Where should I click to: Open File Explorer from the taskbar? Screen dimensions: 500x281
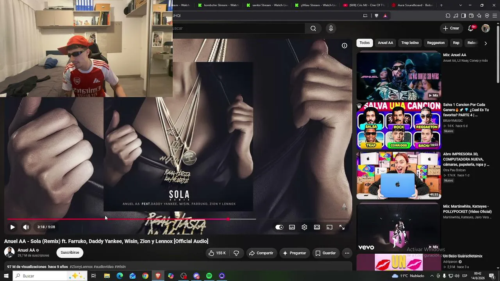107,276
